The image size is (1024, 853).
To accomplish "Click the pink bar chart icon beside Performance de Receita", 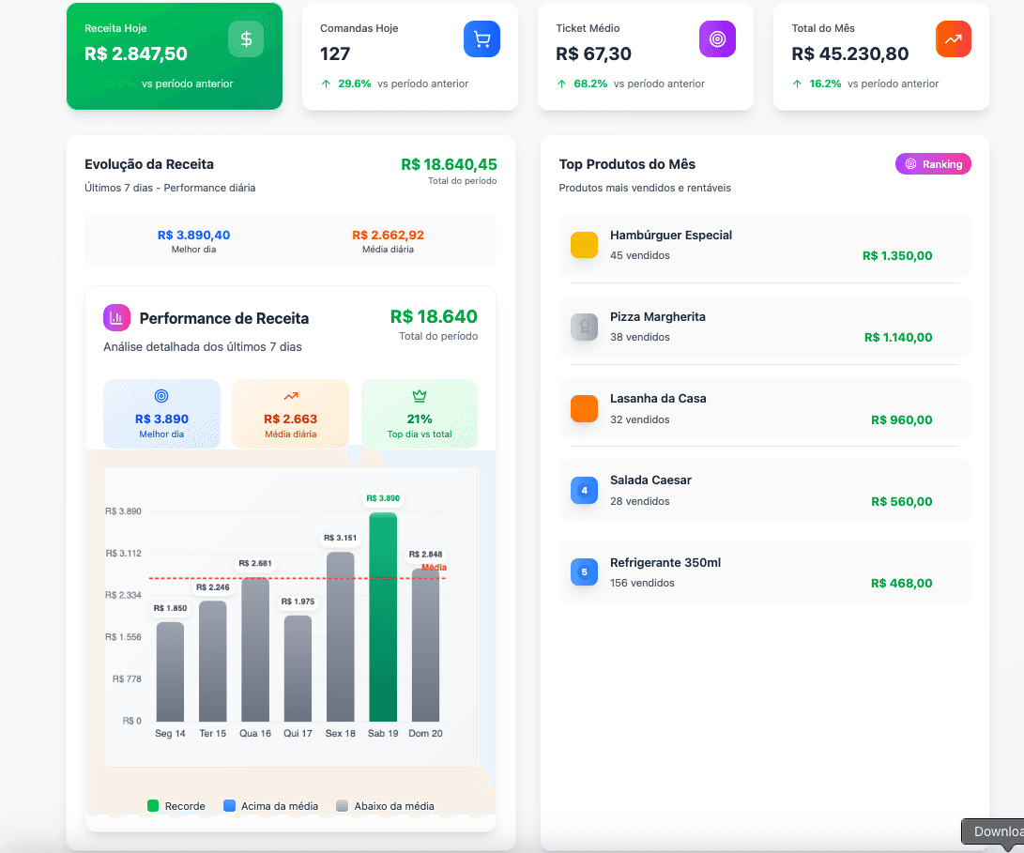I will point(116,317).
